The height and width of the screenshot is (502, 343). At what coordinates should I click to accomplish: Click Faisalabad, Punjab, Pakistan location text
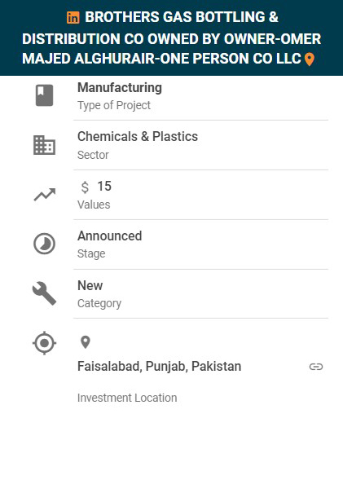point(160,366)
